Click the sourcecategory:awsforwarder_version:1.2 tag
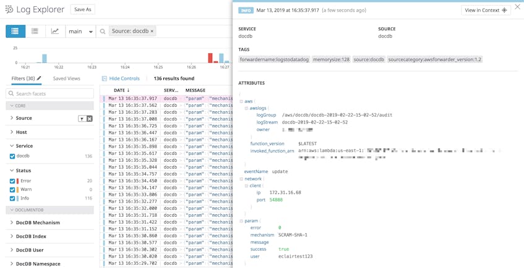The image size is (524, 268). (434, 59)
